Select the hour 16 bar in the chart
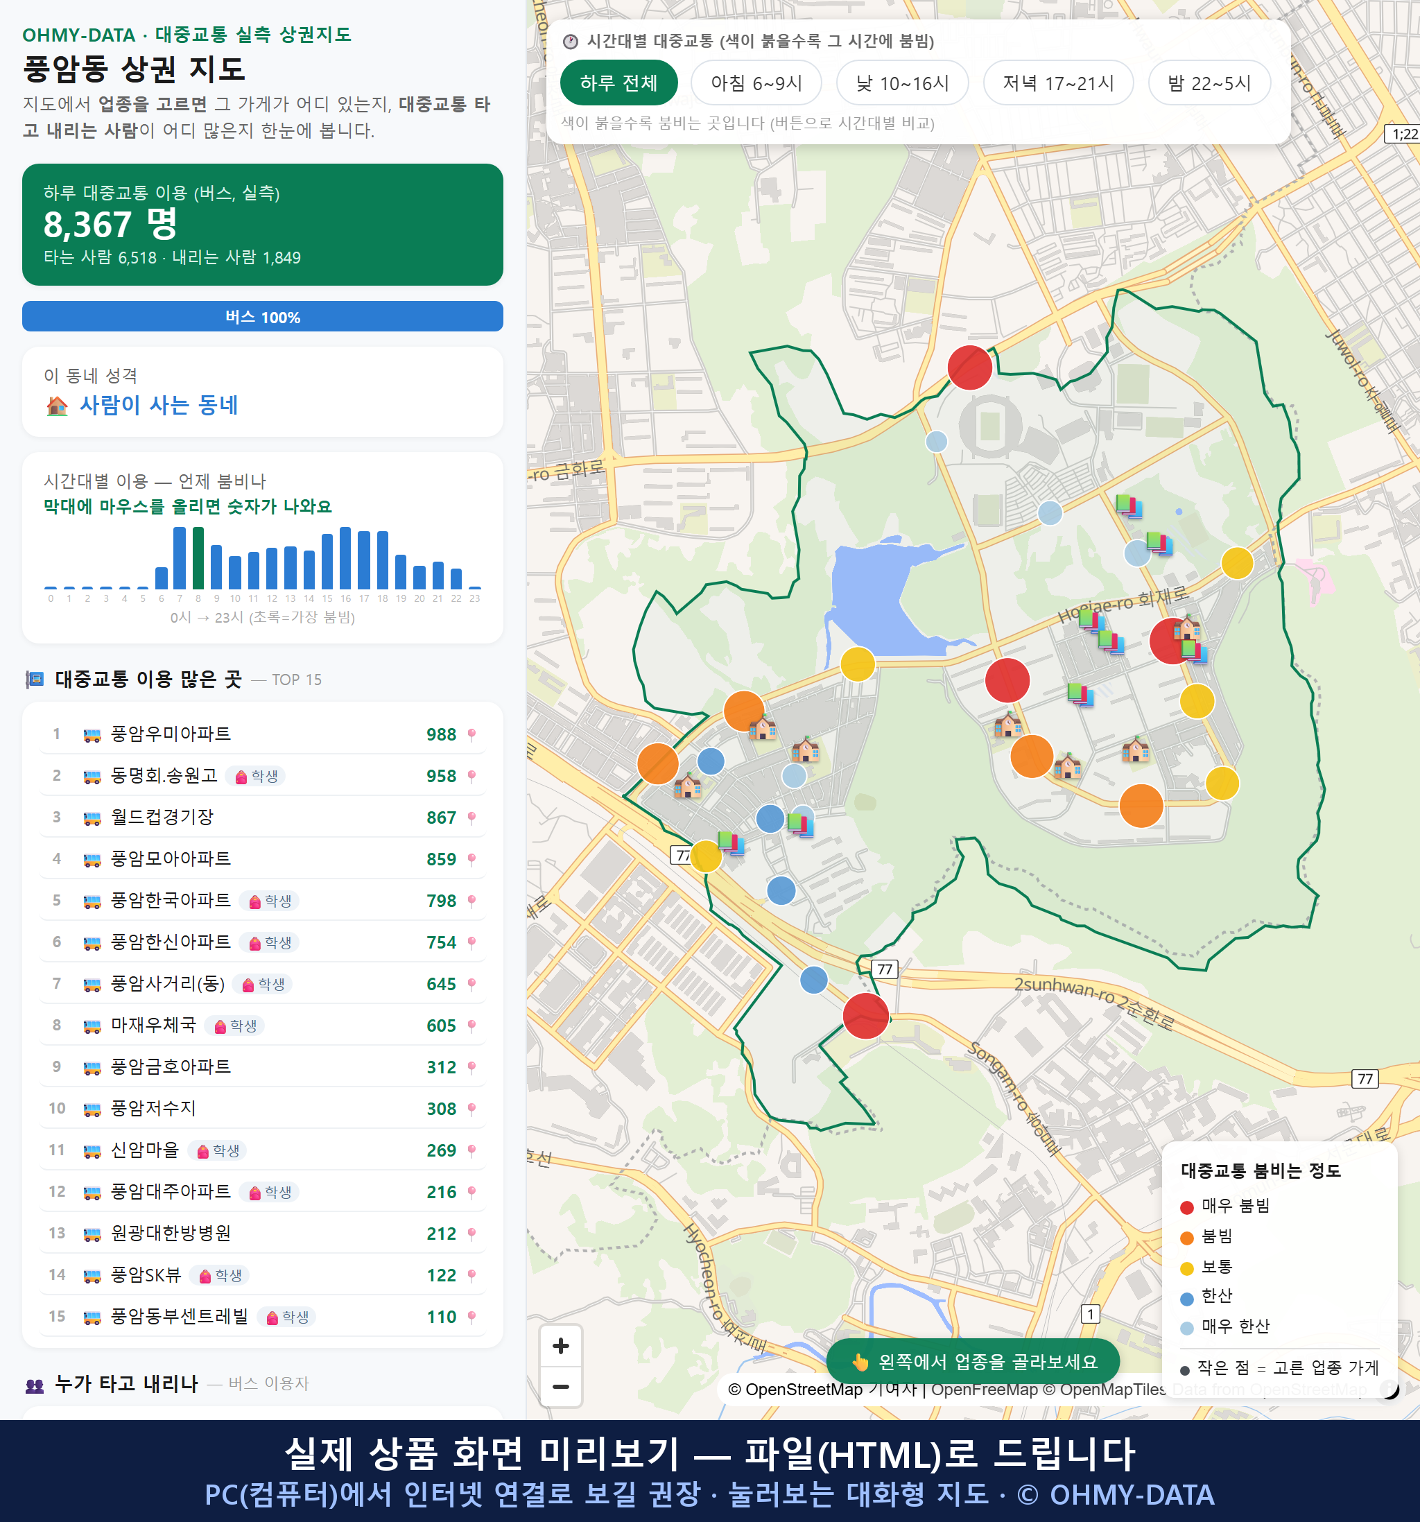 (x=345, y=557)
